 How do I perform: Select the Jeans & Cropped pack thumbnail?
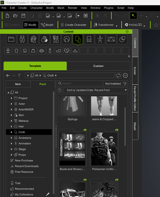tap(104, 106)
